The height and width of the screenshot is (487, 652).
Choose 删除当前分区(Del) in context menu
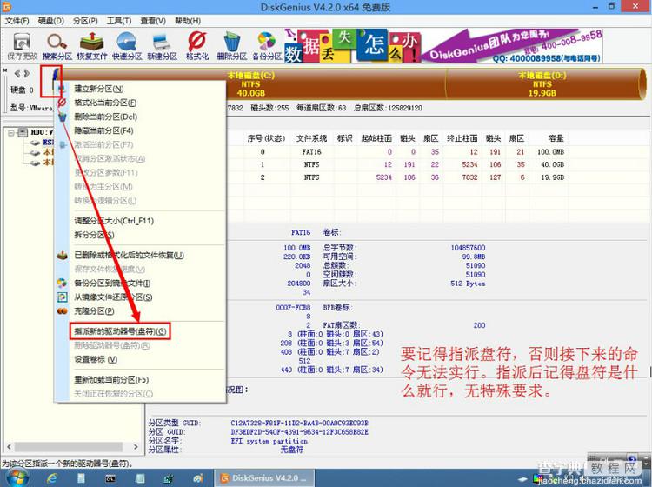coord(105,117)
